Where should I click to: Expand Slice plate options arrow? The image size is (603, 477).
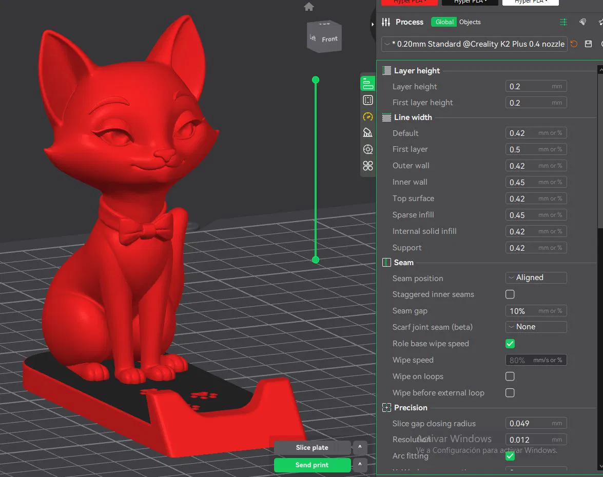click(x=360, y=447)
